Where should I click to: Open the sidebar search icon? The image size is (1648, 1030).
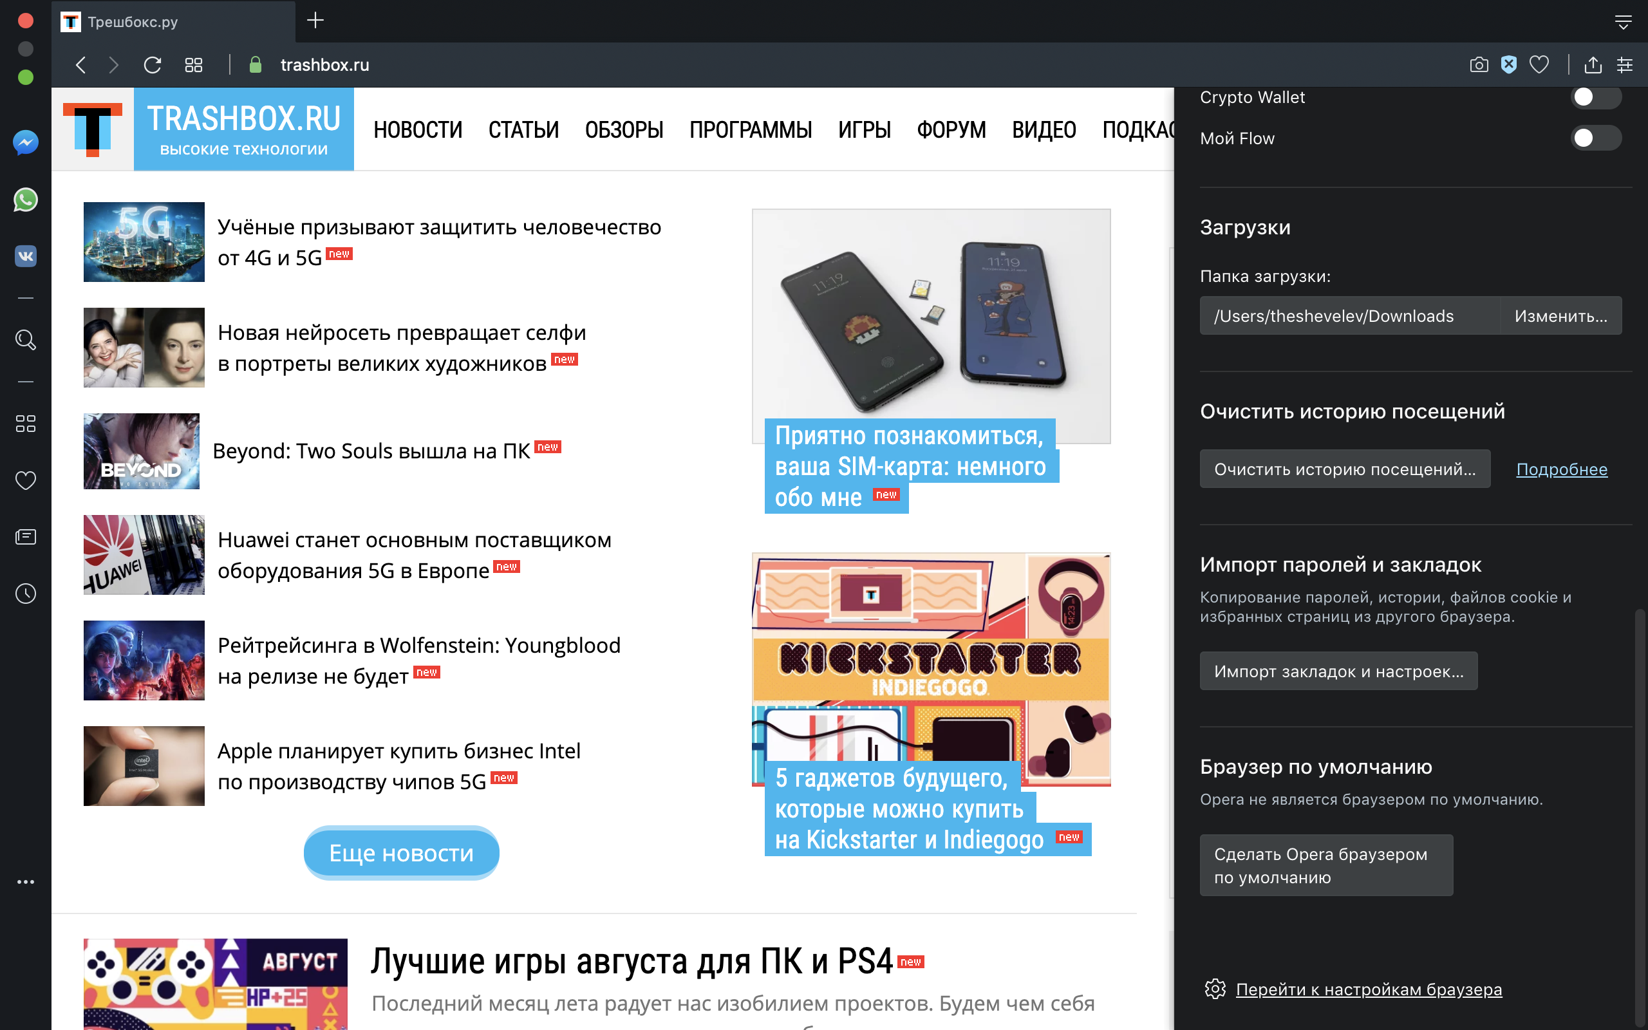pyautogui.click(x=25, y=339)
